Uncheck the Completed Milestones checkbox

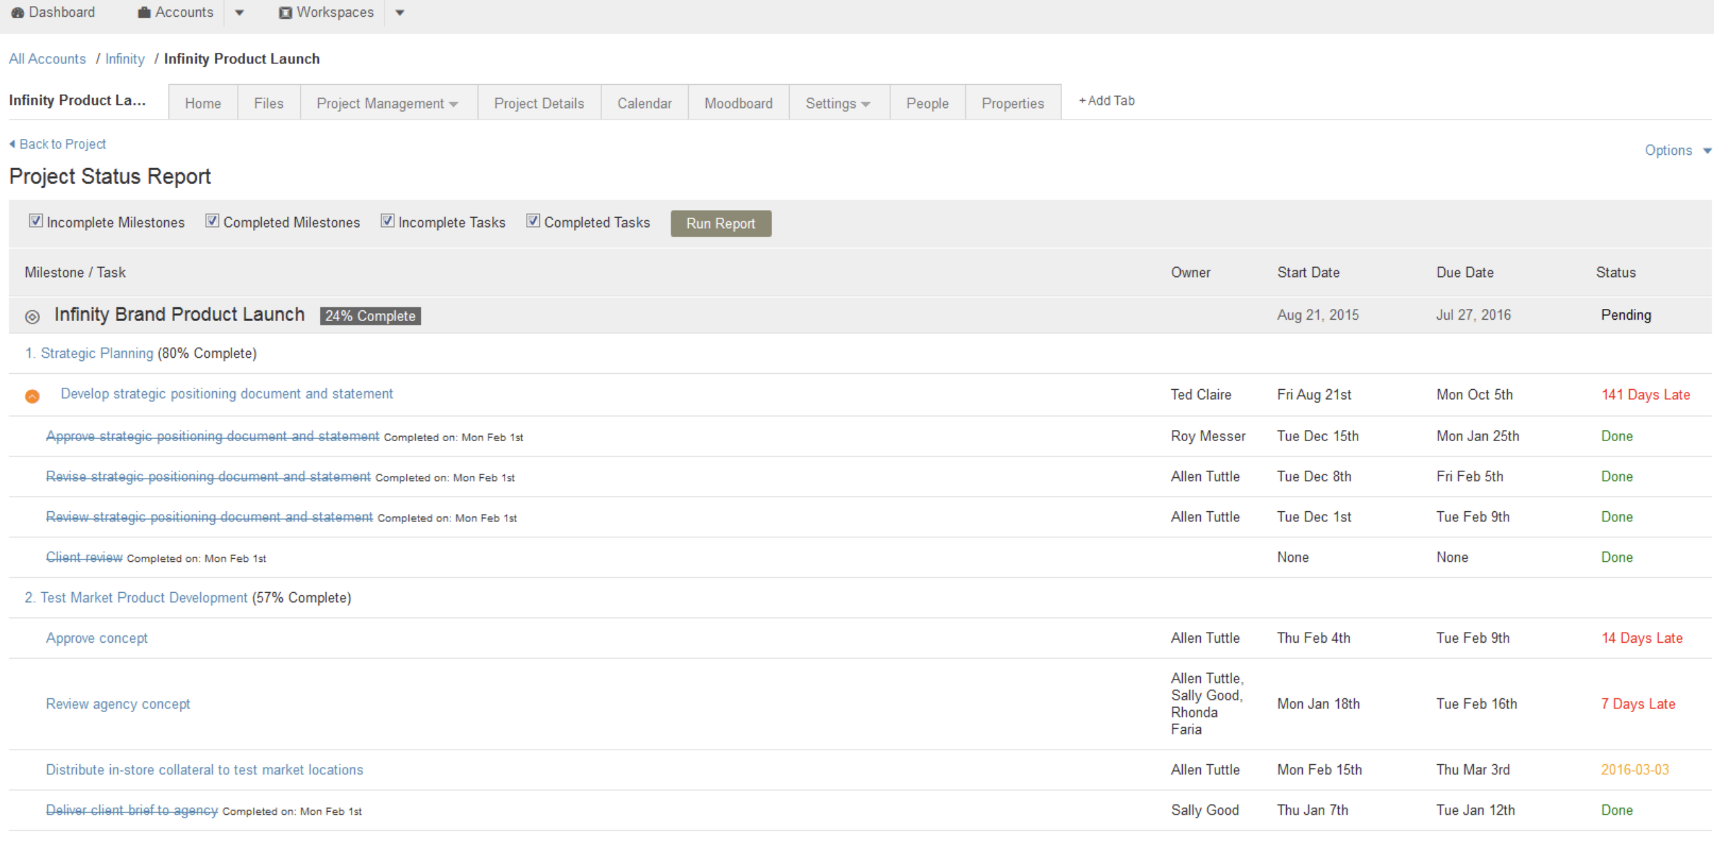coord(212,221)
